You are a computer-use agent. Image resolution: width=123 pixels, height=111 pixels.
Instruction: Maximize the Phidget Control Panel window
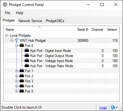pos(102,4)
